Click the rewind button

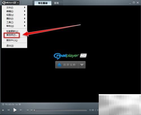[x=28, y=110]
